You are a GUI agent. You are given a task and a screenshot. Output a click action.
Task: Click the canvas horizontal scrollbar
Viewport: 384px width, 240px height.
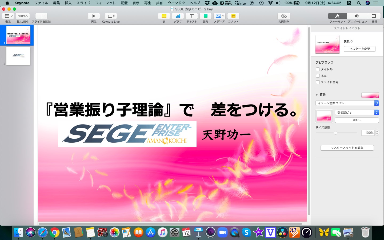pos(170,224)
